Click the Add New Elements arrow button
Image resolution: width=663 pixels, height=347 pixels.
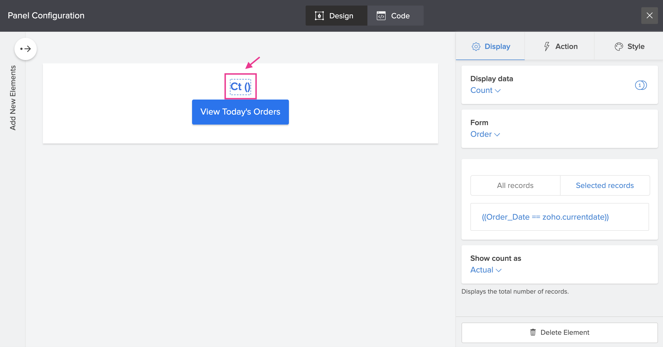click(26, 49)
